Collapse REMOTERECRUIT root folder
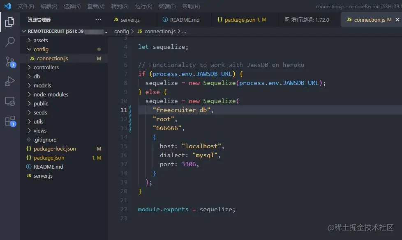The height and width of the screenshot is (240, 402). coord(24,31)
